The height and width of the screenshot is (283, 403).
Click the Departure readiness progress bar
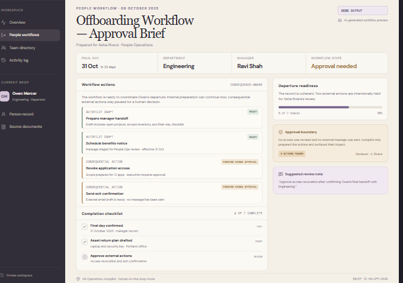[x=330, y=107]
